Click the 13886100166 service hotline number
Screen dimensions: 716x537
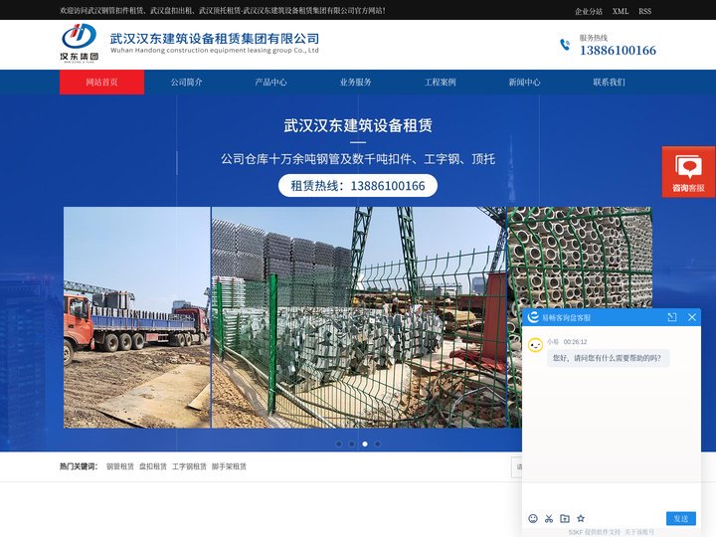pos(618,51)
